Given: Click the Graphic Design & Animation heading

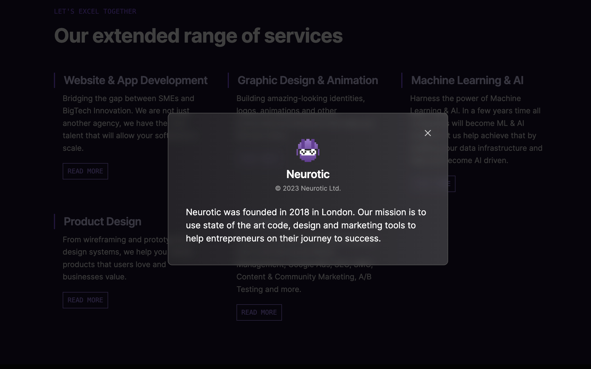Looking at the screenshot, I should tap(307, 80).
